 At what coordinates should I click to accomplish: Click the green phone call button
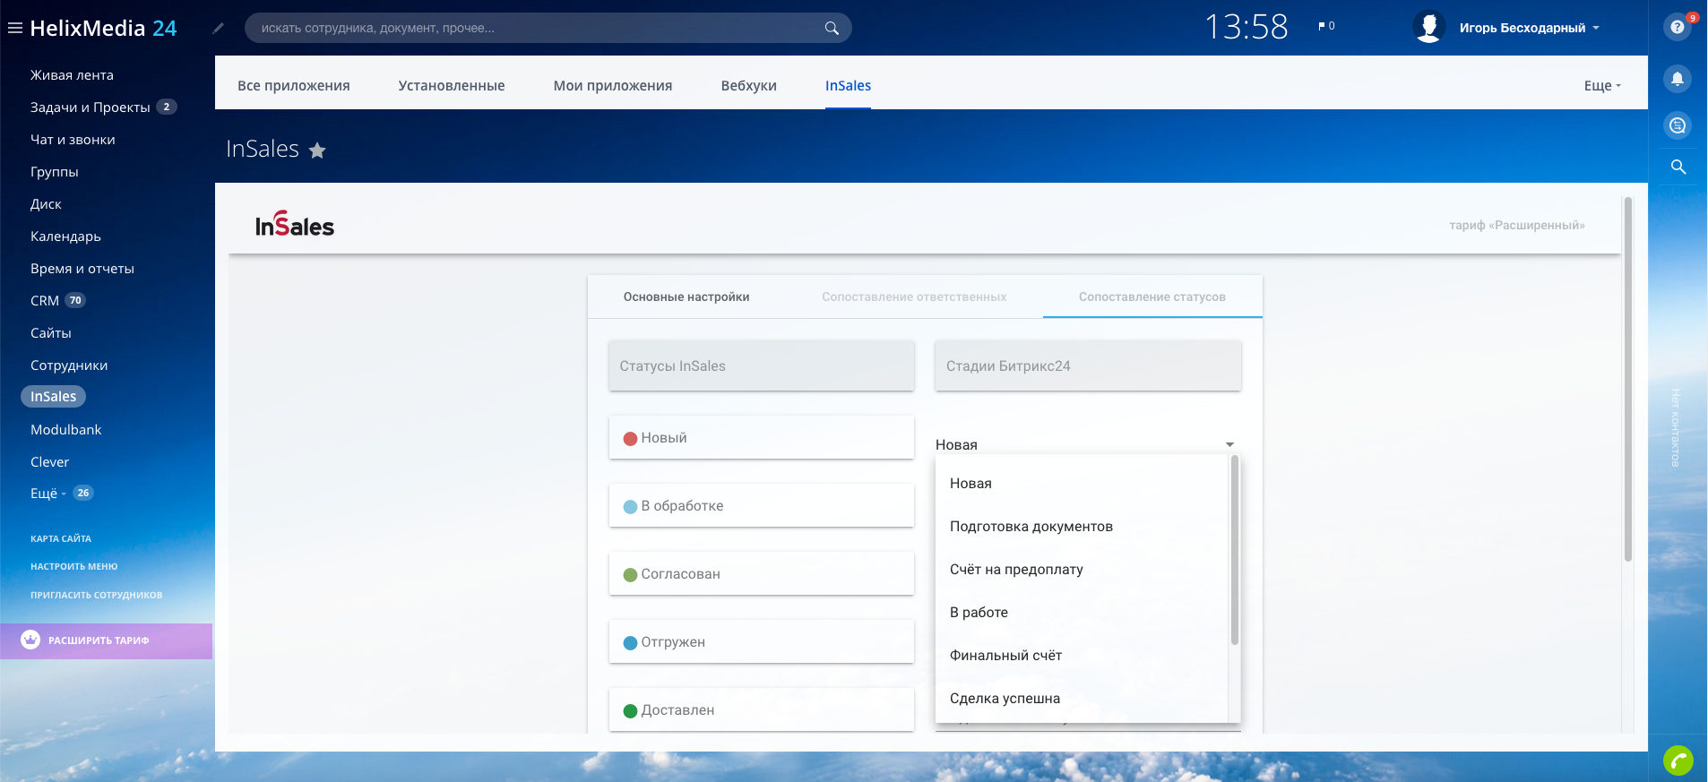[x=1678, y=761]
